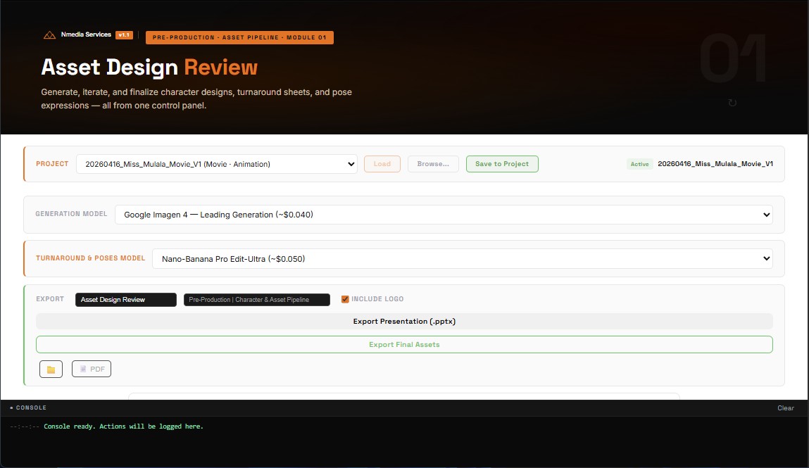
Task: Click the Browse... button
Action: coord(434,164)
